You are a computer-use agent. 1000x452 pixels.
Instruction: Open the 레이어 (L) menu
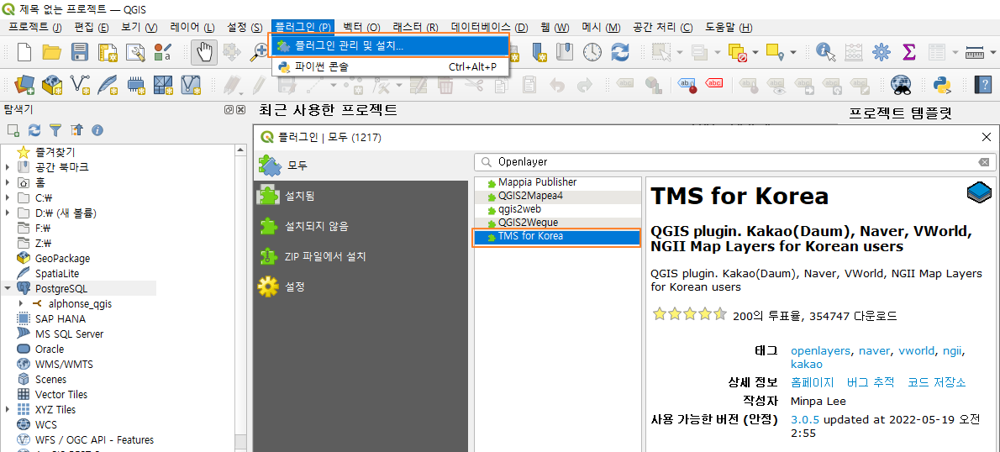pos(192,28)
